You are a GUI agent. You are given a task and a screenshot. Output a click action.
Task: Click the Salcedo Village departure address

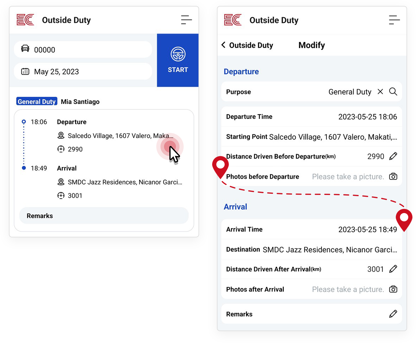(x=120, y=136)
